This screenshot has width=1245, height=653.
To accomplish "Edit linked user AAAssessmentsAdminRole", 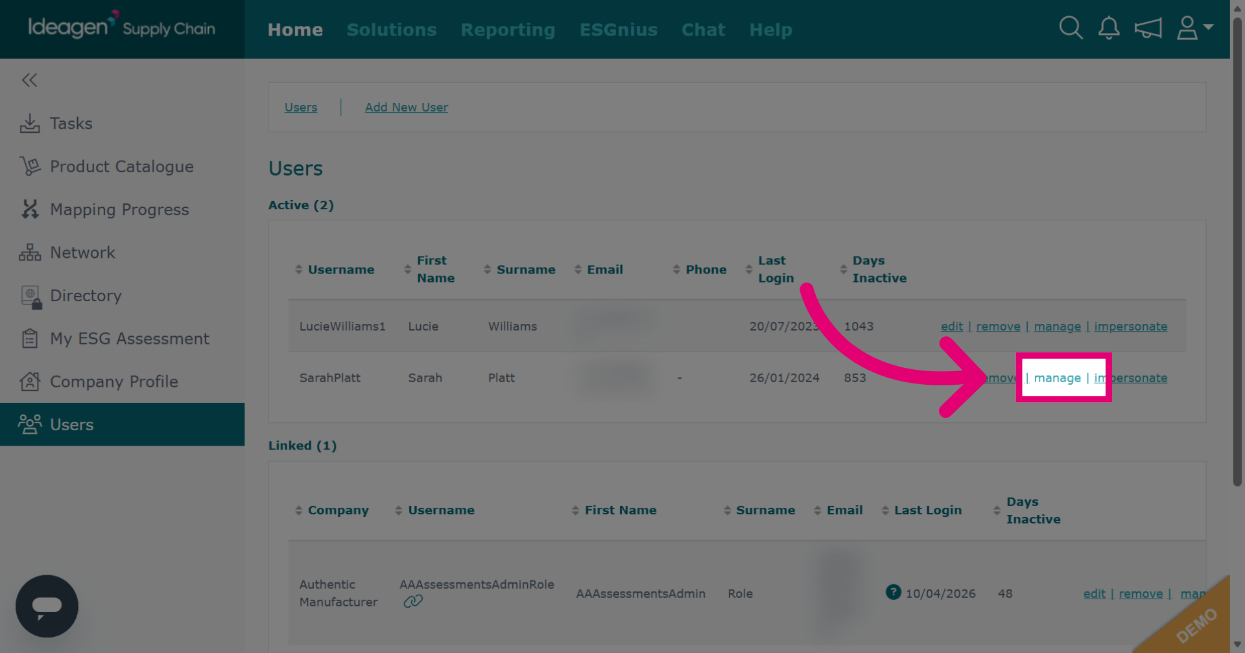I will coord(1094,593).
